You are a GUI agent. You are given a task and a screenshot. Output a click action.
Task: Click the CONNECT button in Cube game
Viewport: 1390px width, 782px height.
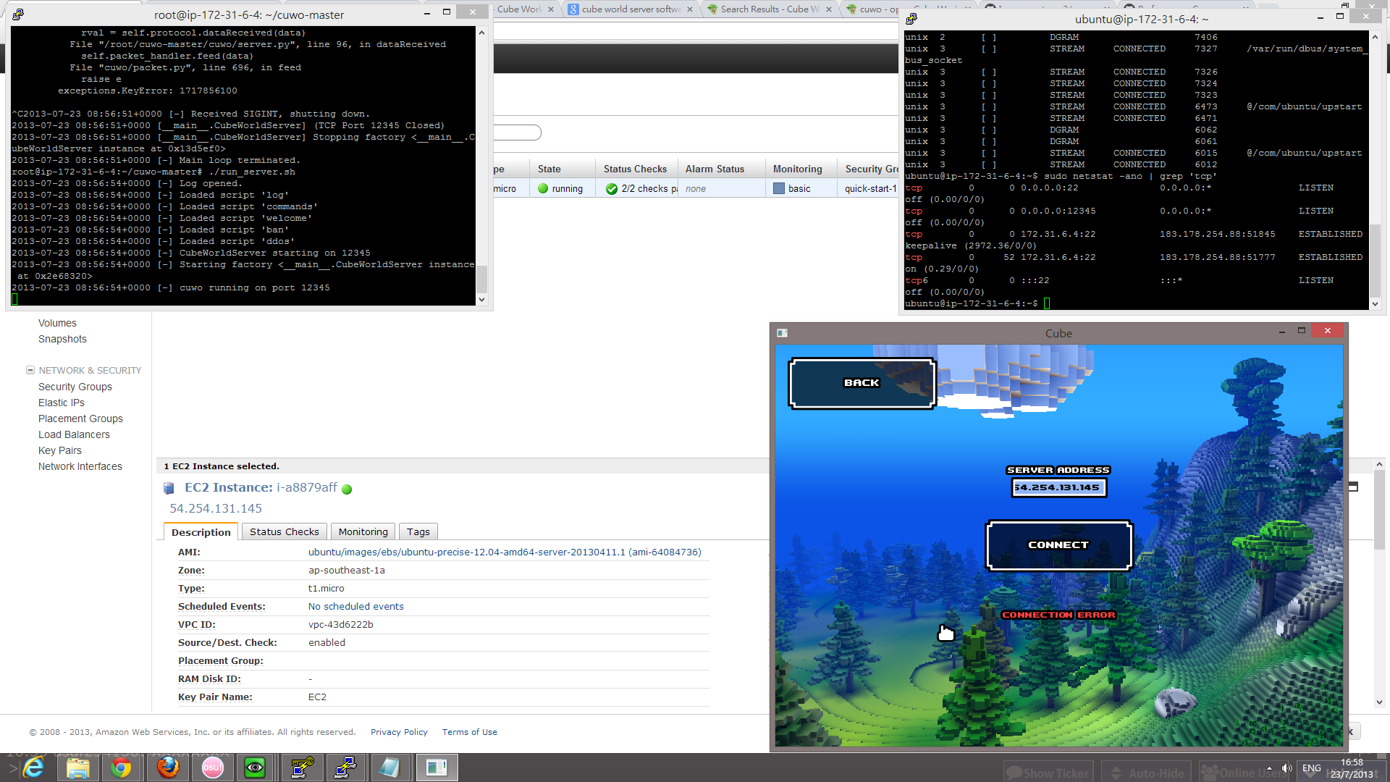tap(1058, 545)
